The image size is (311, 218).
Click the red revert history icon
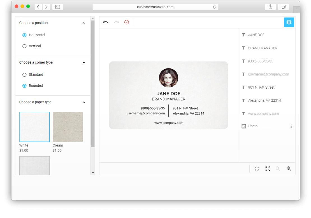pos(126,22)
